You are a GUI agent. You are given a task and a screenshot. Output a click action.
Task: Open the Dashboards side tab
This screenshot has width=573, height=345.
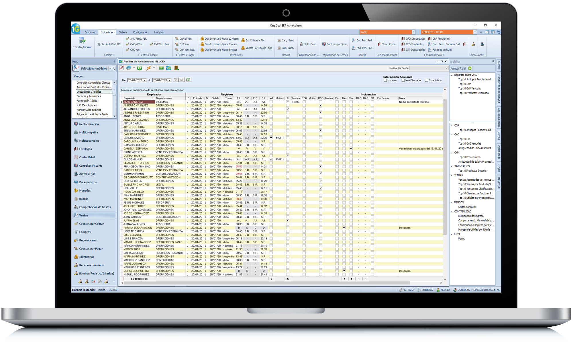499,152
